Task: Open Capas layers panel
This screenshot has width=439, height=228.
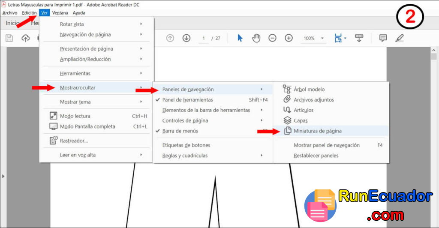Action: pos(331,120)
